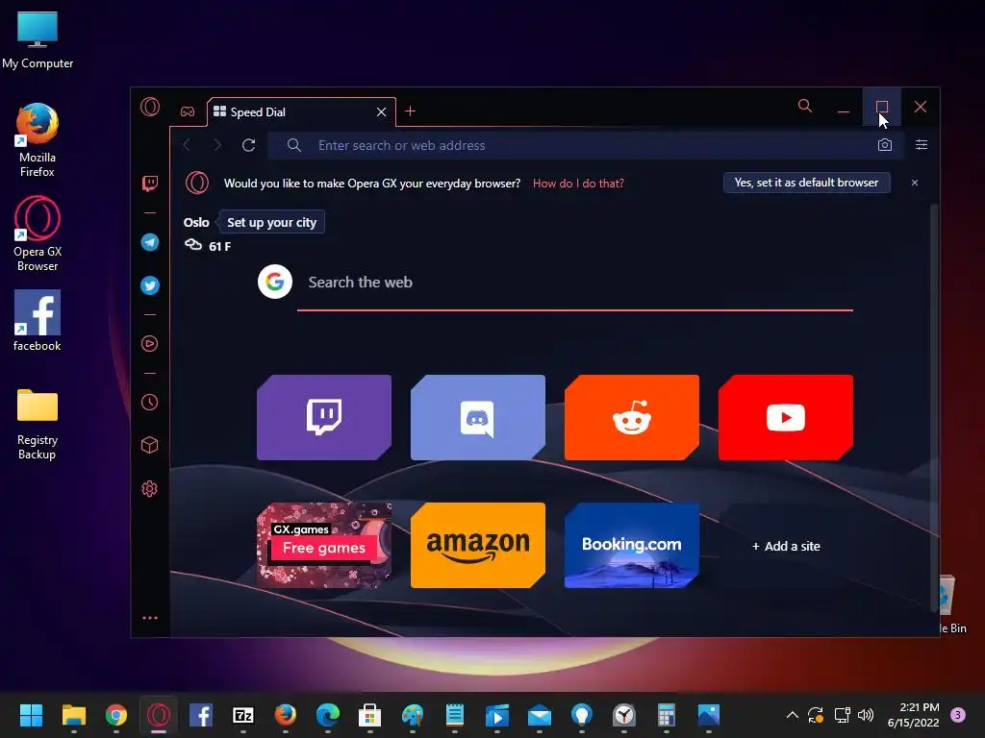Click the 61 F weather widget
985x738 pixels.
pos(208,246)
